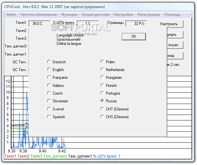Click the 9:36 time label on graph

(11, 151)
